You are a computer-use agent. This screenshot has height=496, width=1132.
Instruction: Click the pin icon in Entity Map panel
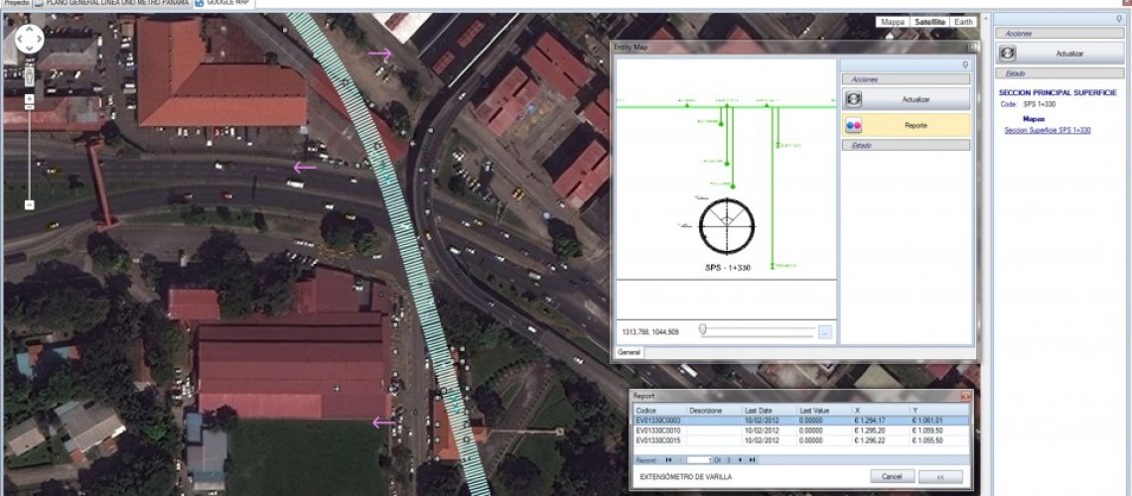click(965, 64)
